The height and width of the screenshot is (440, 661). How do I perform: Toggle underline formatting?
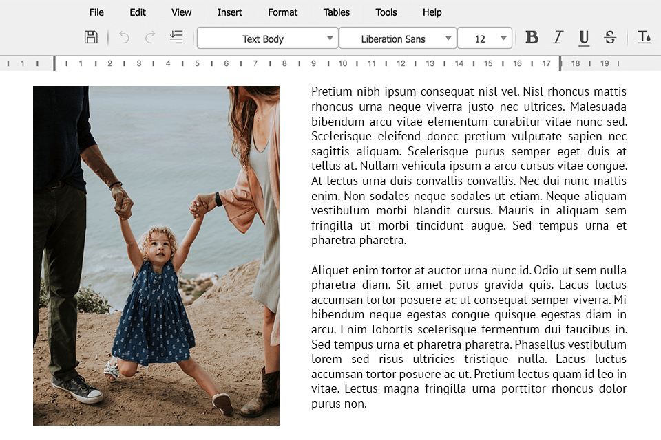click(x=584, y=38)
